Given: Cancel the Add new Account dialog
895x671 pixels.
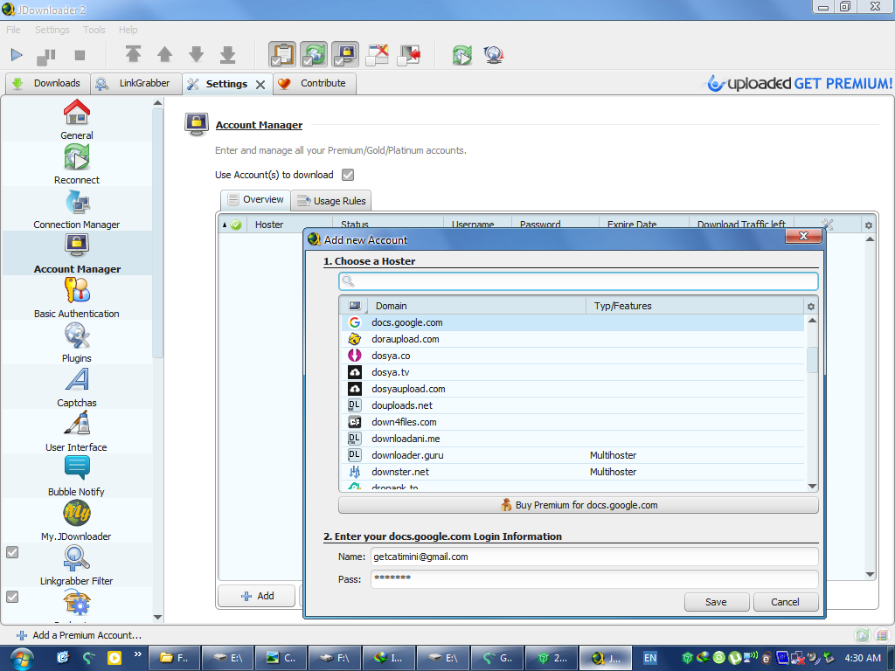Looking at the screenshot, I should [786, 602].
